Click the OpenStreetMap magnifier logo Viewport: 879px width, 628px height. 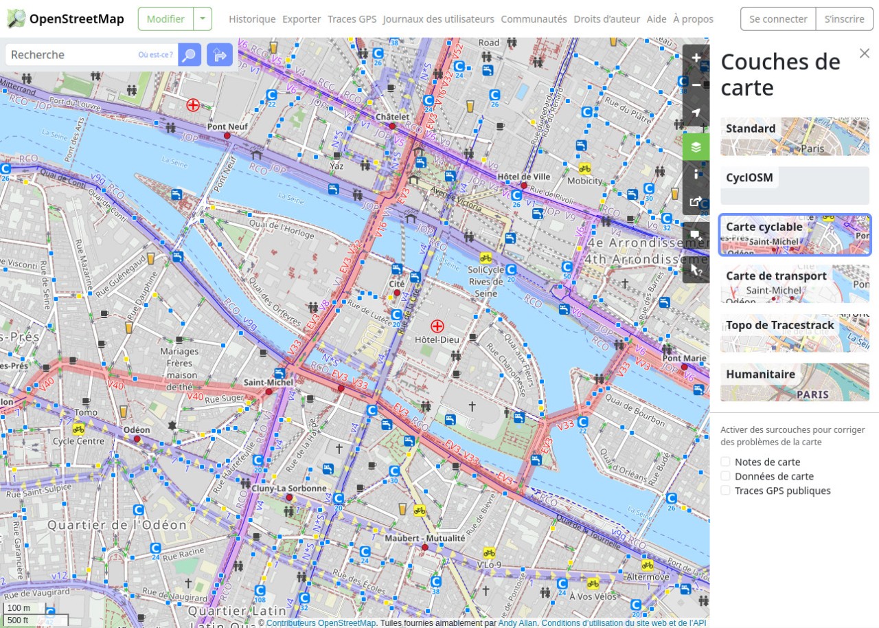(x=16, y=19)
